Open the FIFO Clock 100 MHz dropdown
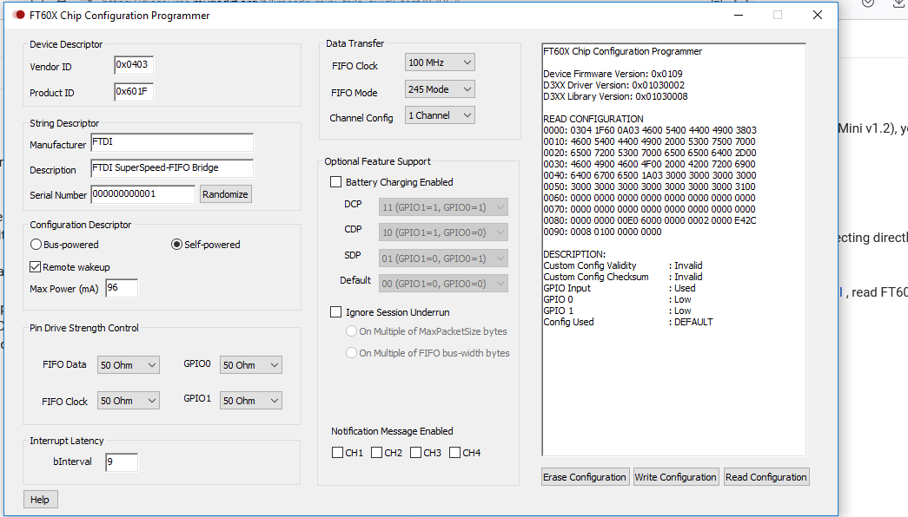The image size is (908, 517). click(x=441, y=62)
